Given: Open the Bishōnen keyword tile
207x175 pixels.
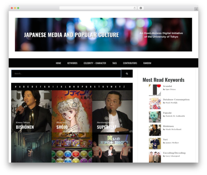Looking at the screenshot, I should [x=31, y=111].
